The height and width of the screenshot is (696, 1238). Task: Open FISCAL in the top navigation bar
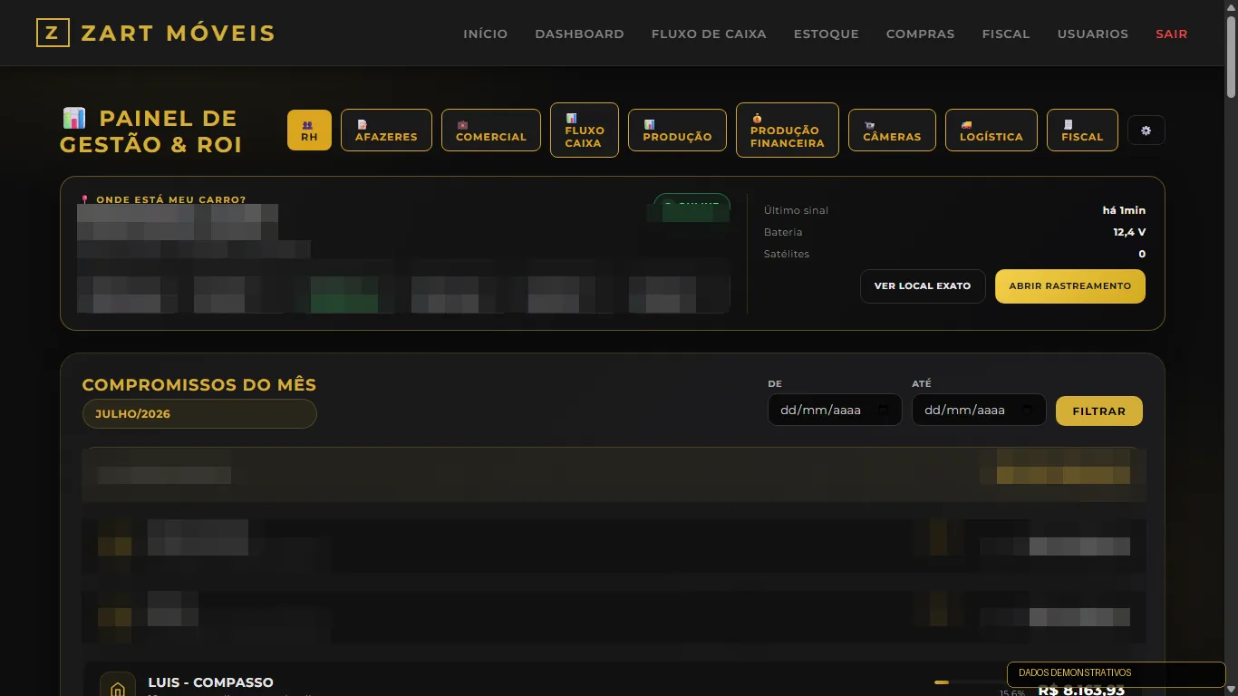click(1006, 34)
